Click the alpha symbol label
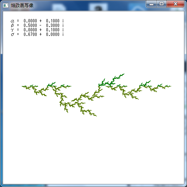 (x=12, y=21)
